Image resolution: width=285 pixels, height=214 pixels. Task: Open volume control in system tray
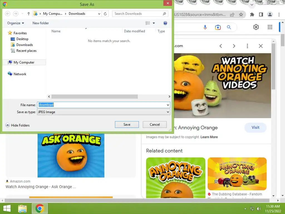259,208
